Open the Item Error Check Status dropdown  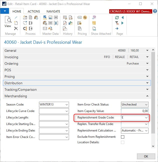coord(146,104)
